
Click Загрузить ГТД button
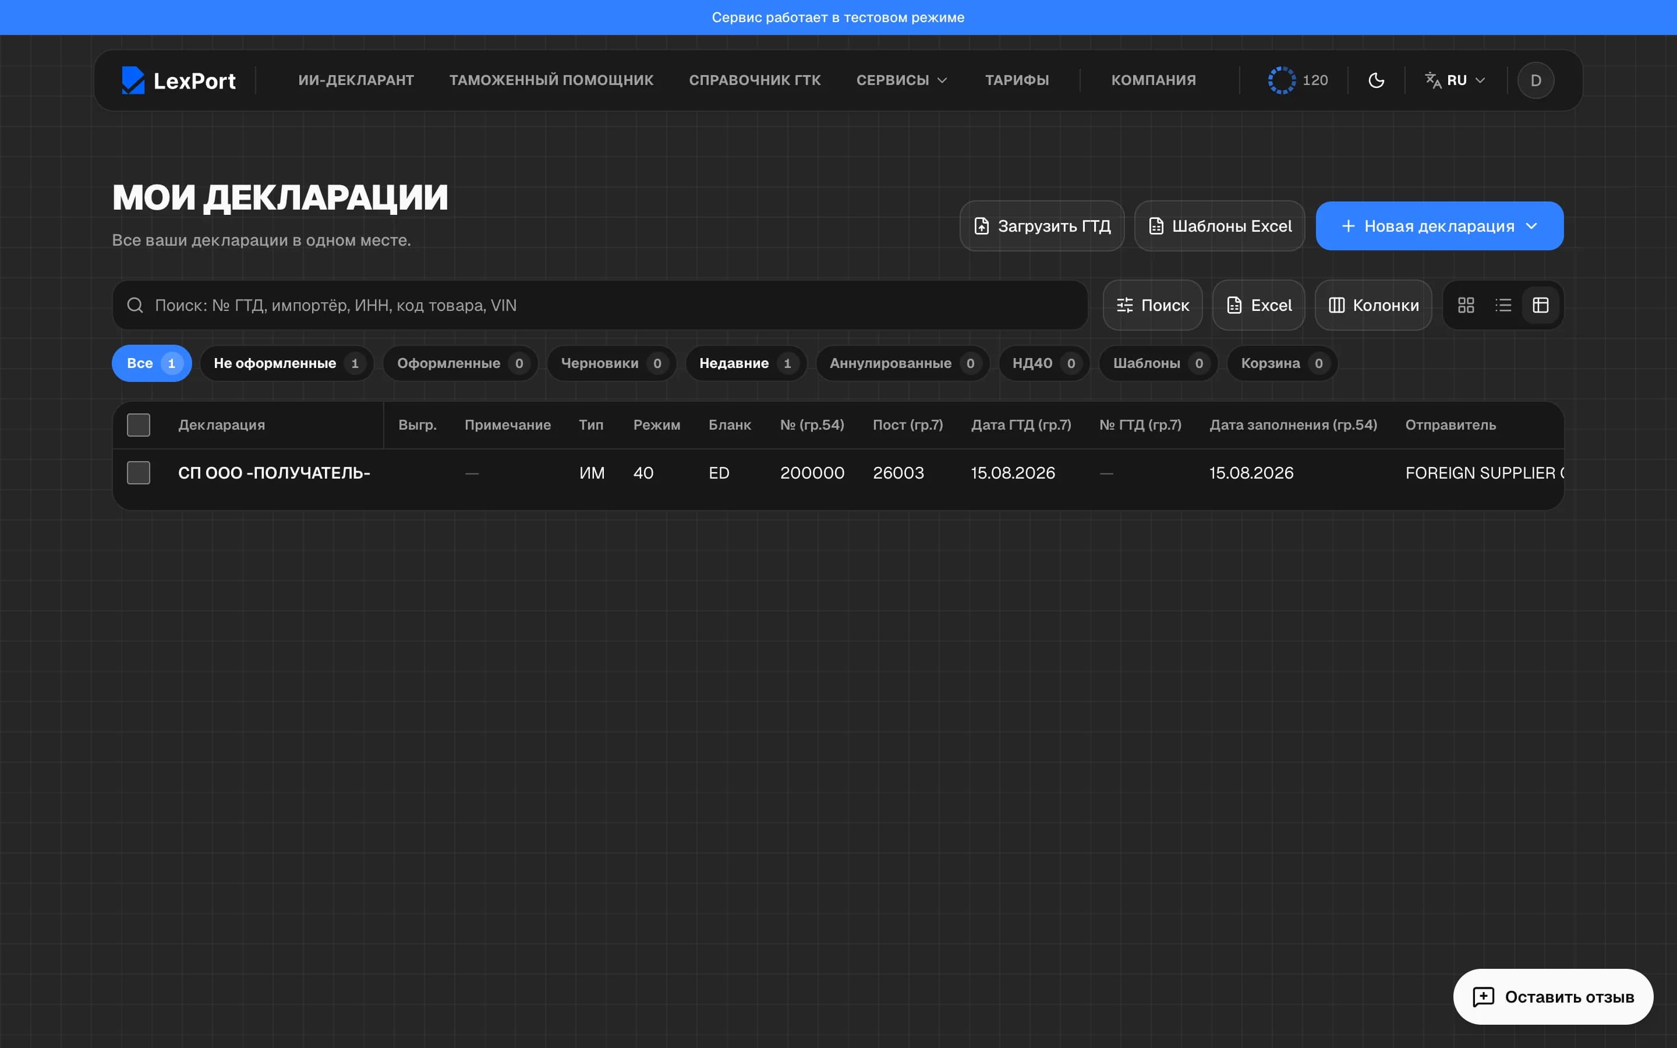pyautogui.click(x=1042, y=226)
